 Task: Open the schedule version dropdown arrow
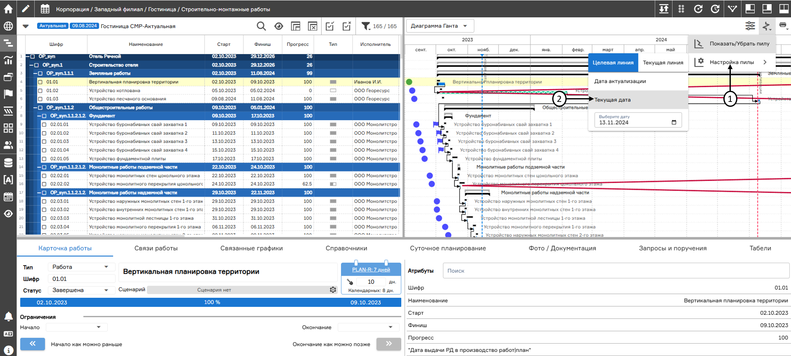click(x=26, y=26)
